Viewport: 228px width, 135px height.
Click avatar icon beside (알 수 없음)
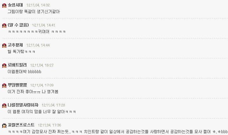[4, 25]
